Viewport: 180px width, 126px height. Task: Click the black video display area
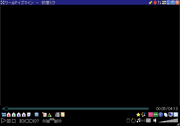click(90, 55)
